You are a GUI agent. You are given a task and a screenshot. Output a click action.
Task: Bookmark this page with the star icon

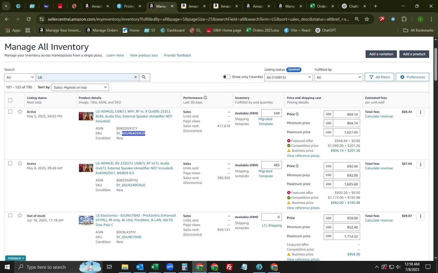click(367, 19)
